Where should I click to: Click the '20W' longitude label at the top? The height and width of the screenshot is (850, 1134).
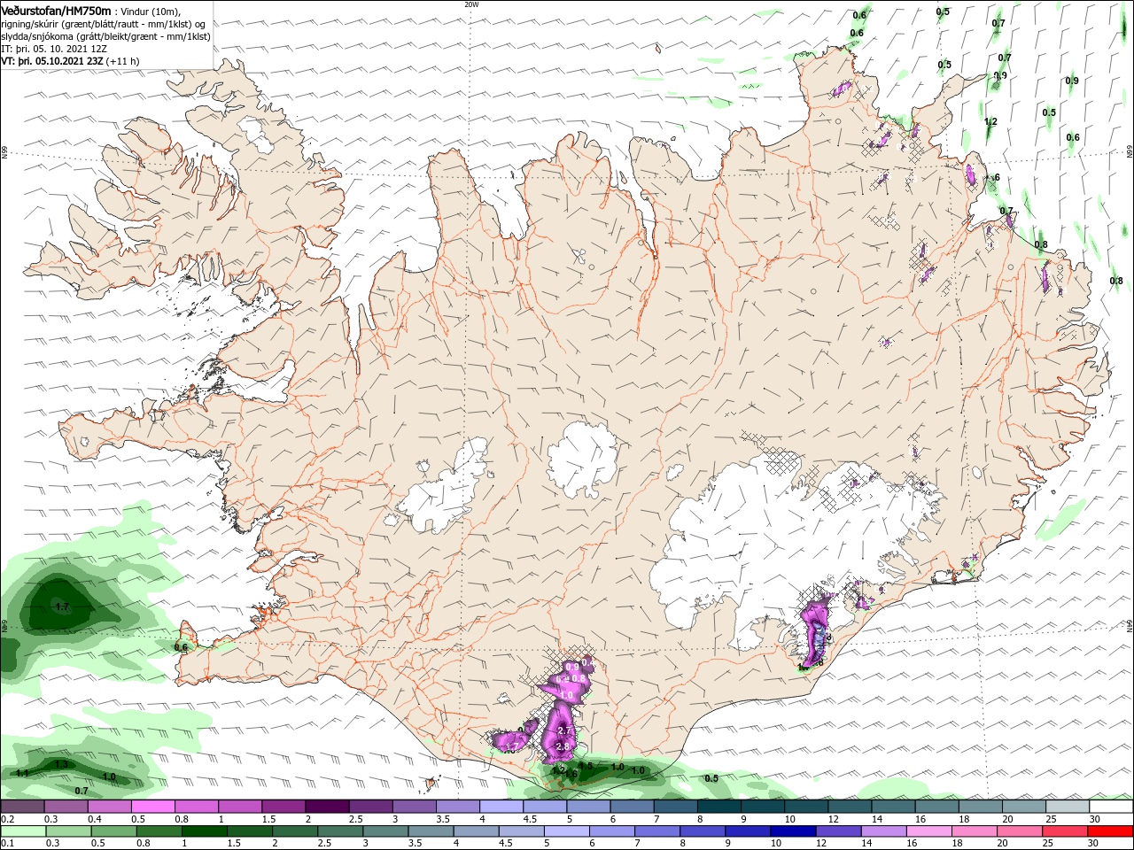coord(471,4)
